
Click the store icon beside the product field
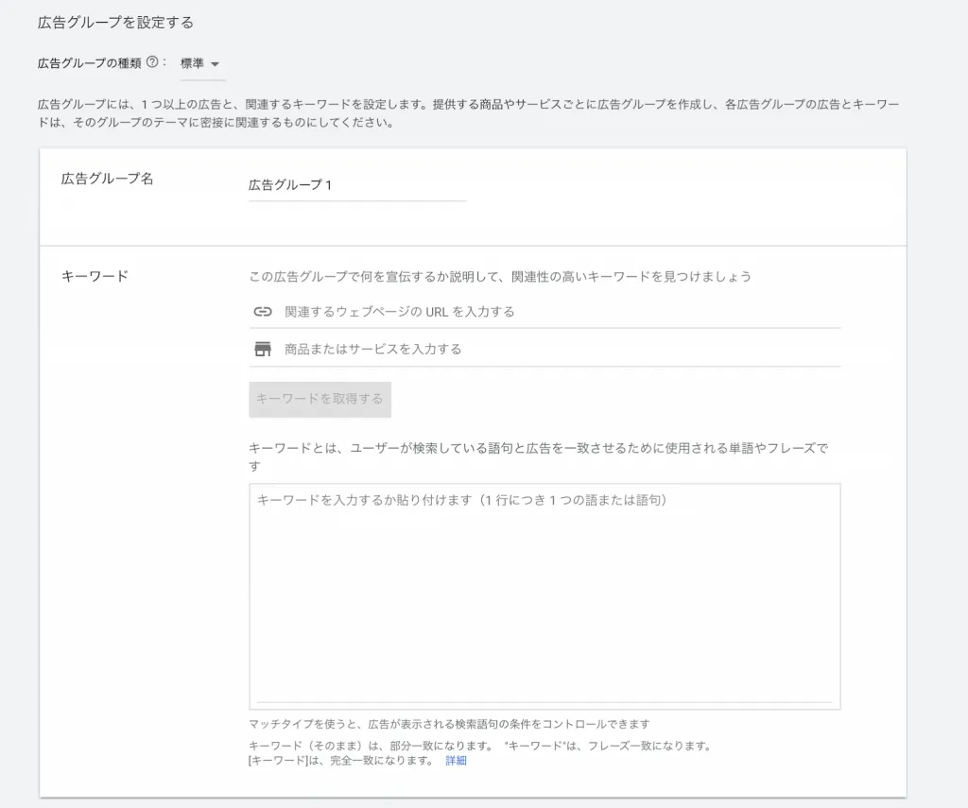pos(263,350)
